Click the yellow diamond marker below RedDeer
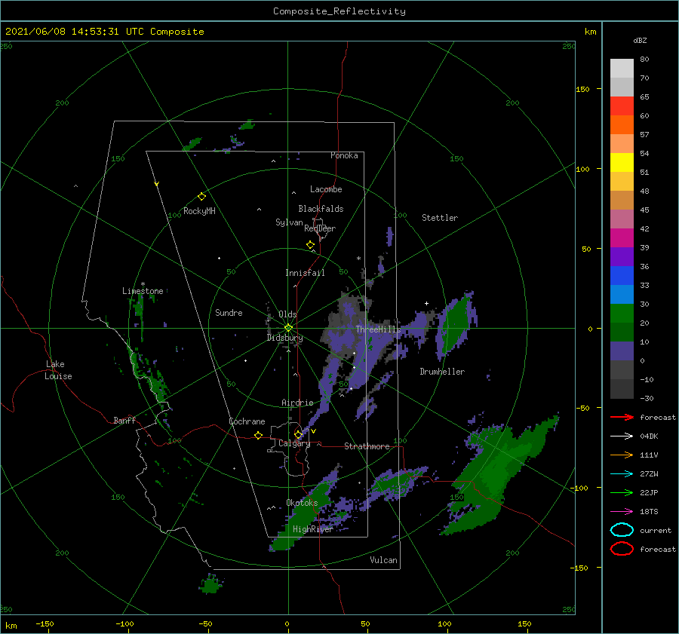 pyautogui.click(x=310, y=245)
